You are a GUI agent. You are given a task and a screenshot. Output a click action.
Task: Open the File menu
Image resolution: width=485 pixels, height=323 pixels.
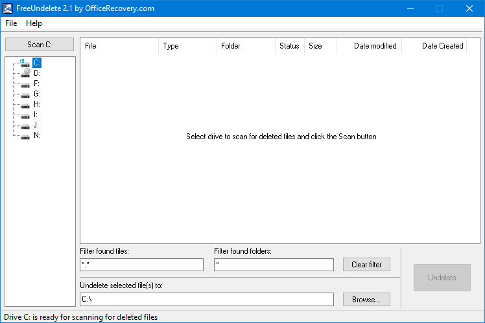11,23
